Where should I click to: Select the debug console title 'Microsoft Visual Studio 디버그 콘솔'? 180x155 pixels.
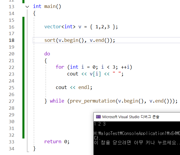click(131, 117)
